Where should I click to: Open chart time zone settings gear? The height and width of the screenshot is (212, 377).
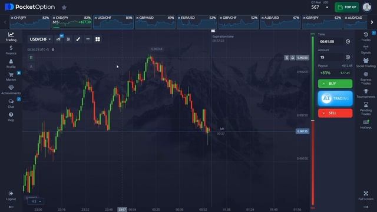(x=53, y=49)
